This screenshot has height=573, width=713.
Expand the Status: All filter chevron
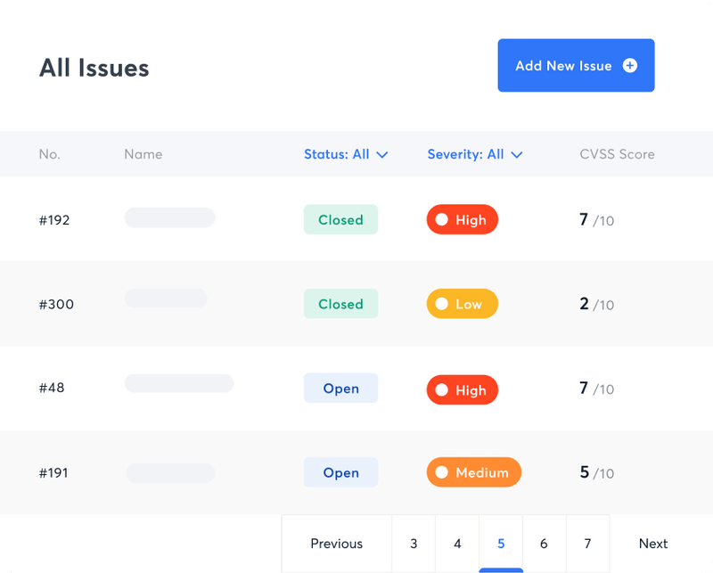382,155
